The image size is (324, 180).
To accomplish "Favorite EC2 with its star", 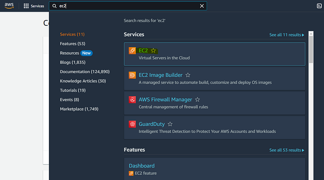I will (153, 51).
